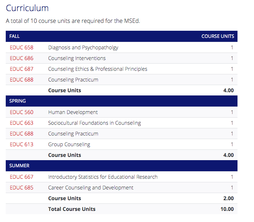This screenshot has height=222, width=254.
Task: Open the EDUC 687 link
Action: click(22, 69)
